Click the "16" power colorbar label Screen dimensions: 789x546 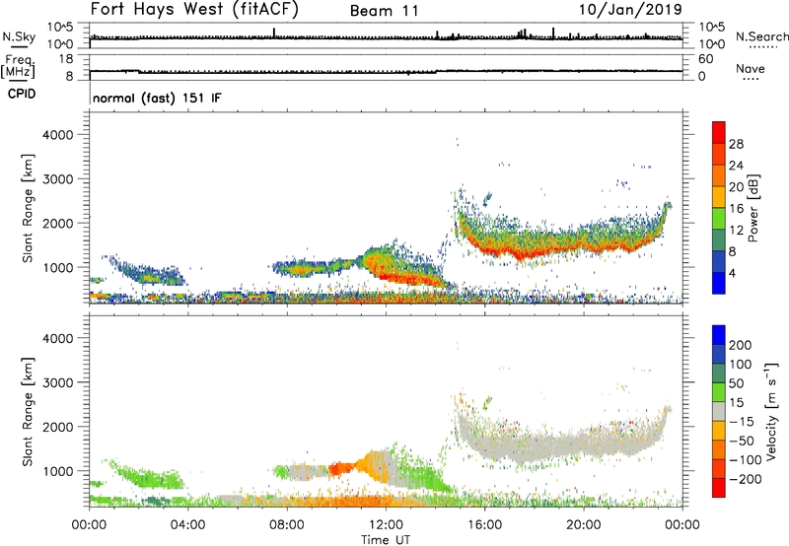[x=736, y=209]
